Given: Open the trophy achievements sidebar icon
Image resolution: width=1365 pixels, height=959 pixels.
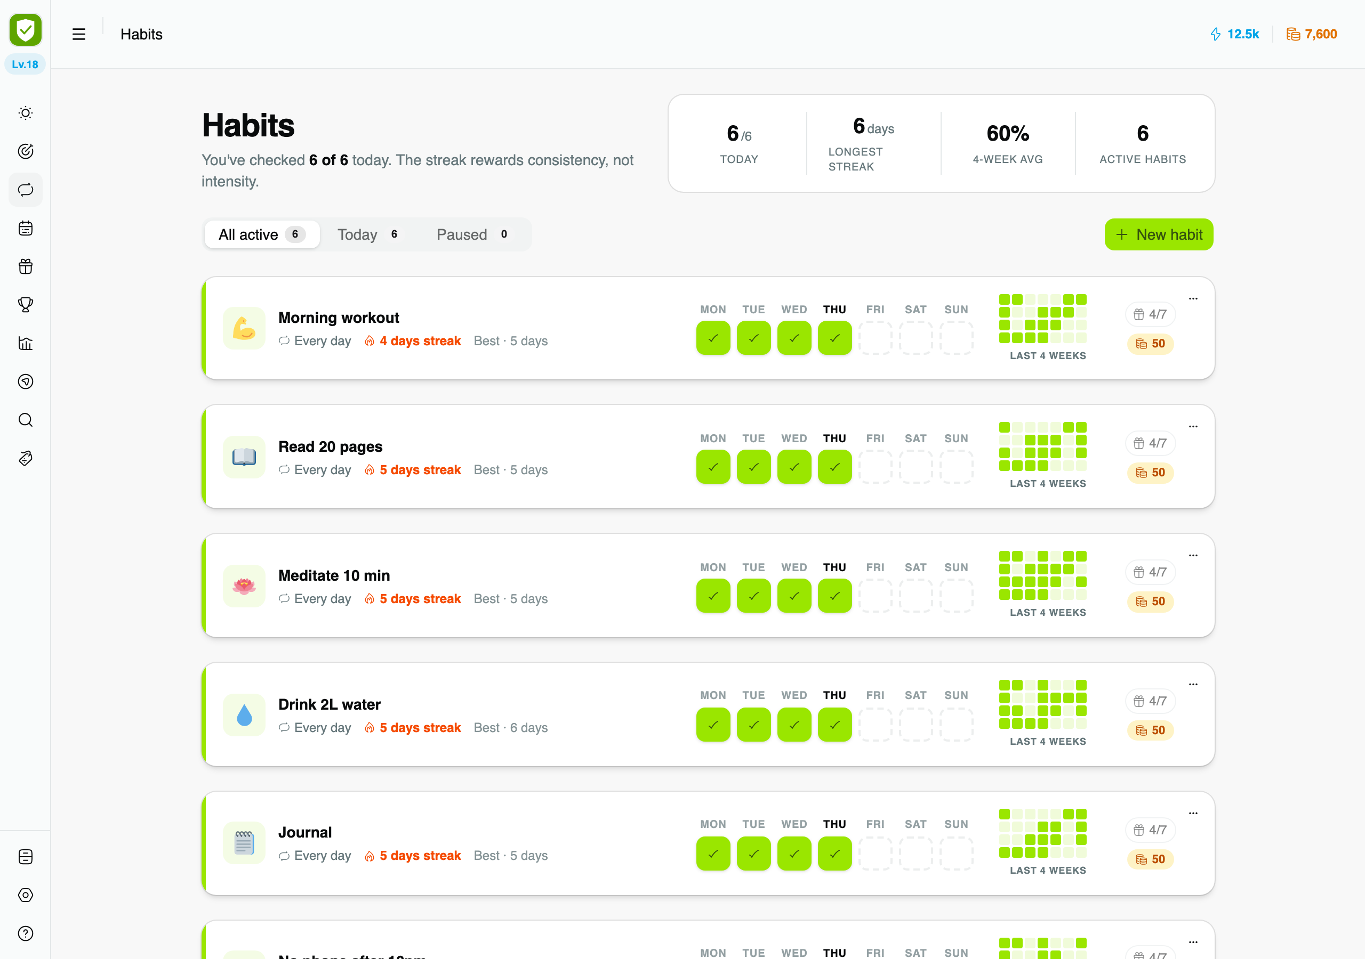Looking at the screenshot, I should (26, 305).
